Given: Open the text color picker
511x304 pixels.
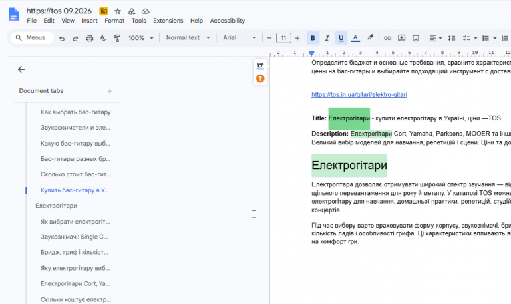Looking at the screenshot, I should [x=355, y=38].
